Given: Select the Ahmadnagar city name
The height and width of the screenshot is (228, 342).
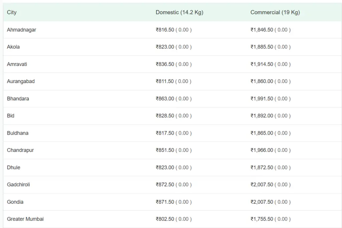Looking at the screenshot, I should point(21,30).
